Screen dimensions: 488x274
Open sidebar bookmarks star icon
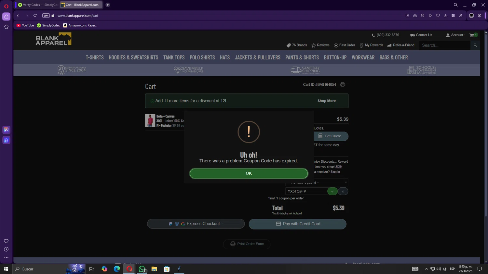point(6,27)
